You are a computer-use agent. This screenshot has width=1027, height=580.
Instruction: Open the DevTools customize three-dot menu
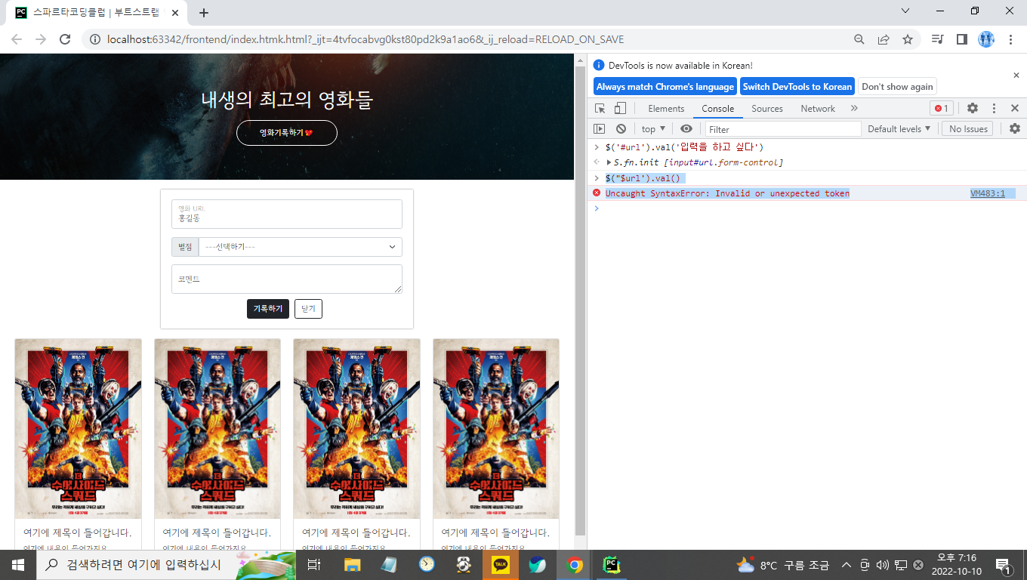click(995, 109)
